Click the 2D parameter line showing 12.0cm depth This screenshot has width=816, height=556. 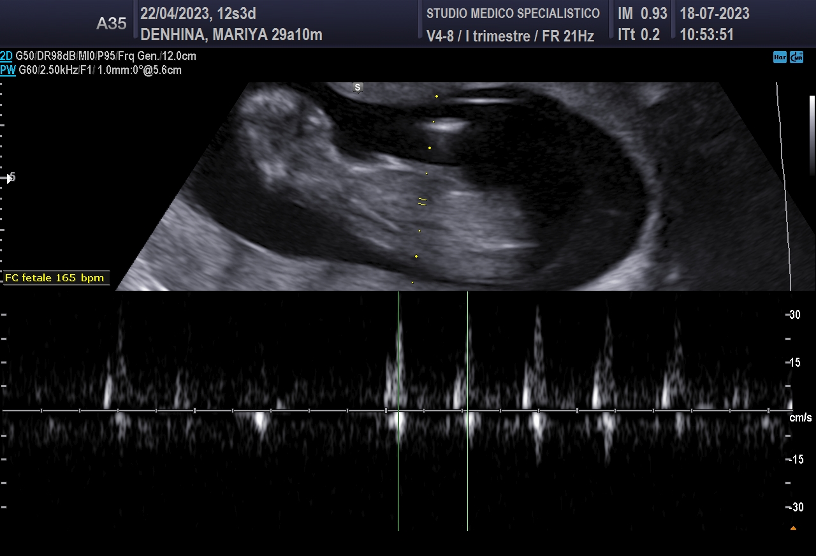pyautogui.click(x=106, y=56)
